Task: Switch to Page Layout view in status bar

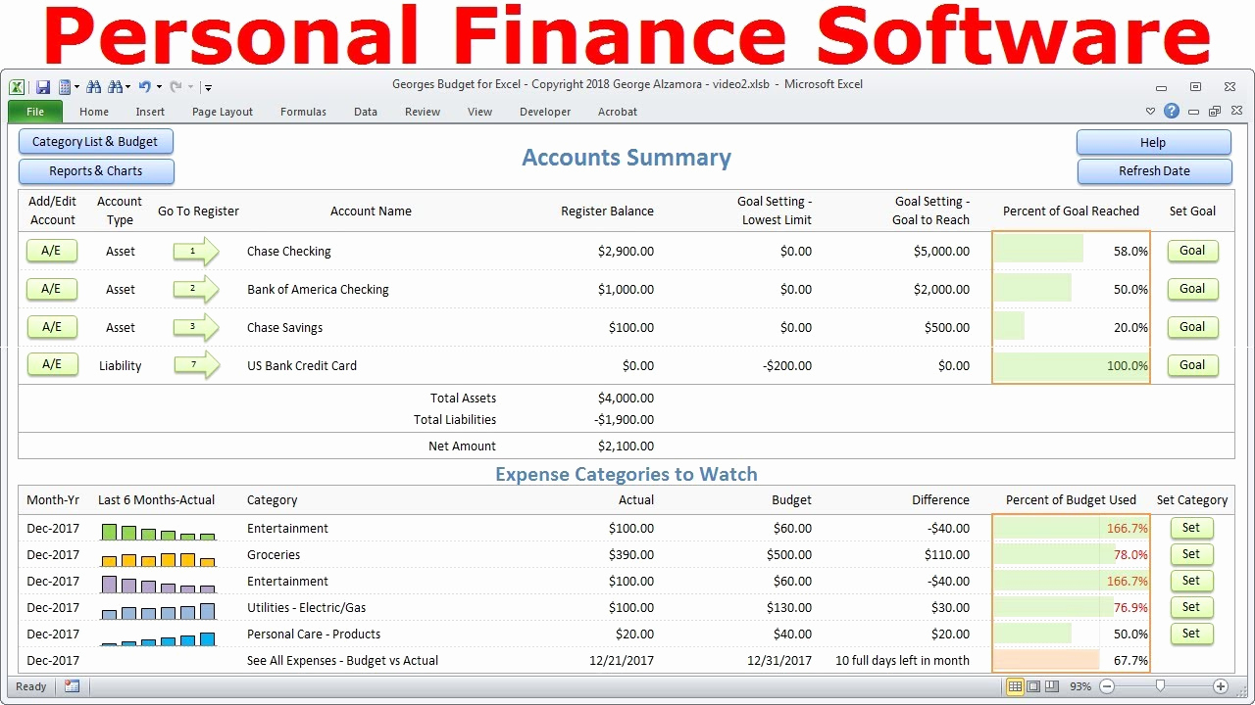Action: click(x=1033, y=686)
